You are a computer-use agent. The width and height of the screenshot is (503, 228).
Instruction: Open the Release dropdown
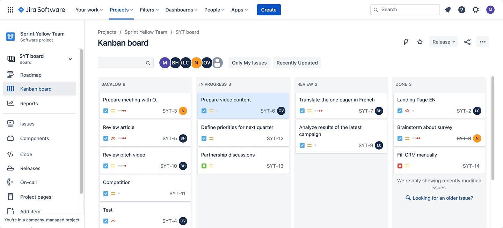tap(444, 42)
